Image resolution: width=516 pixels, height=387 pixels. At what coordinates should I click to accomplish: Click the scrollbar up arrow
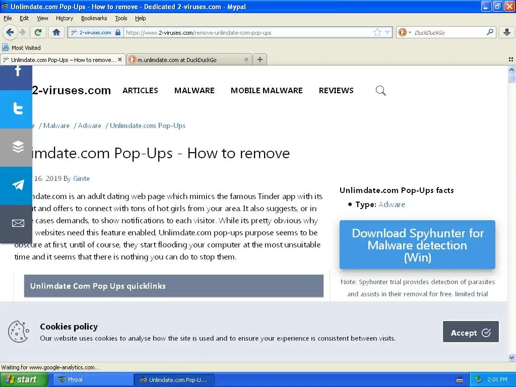pyautogui.click(x=511, y=70)
